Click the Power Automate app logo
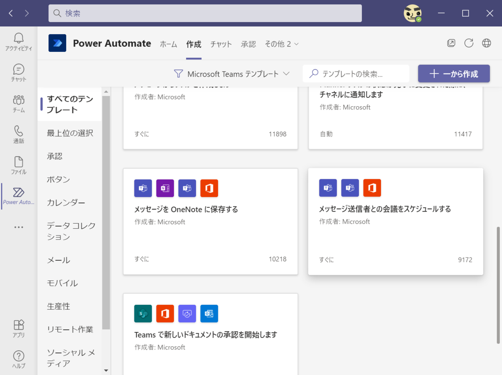 click(57, 43)
